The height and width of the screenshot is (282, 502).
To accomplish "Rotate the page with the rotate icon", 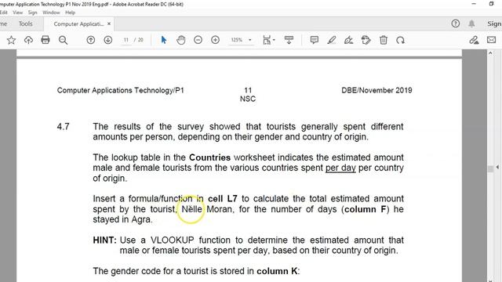I will (400, 40).
